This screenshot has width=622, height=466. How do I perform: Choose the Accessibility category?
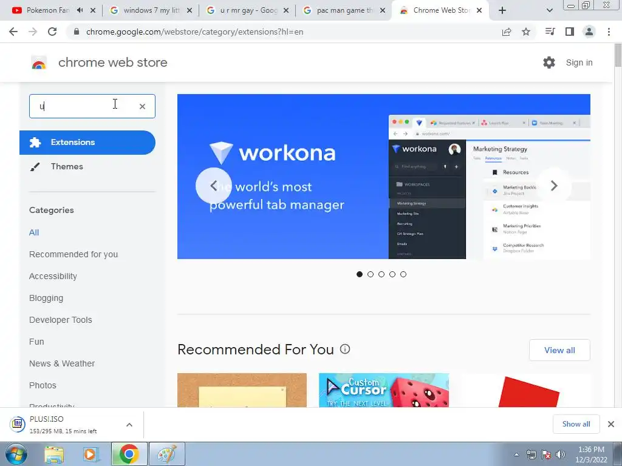tap(53, 276)
